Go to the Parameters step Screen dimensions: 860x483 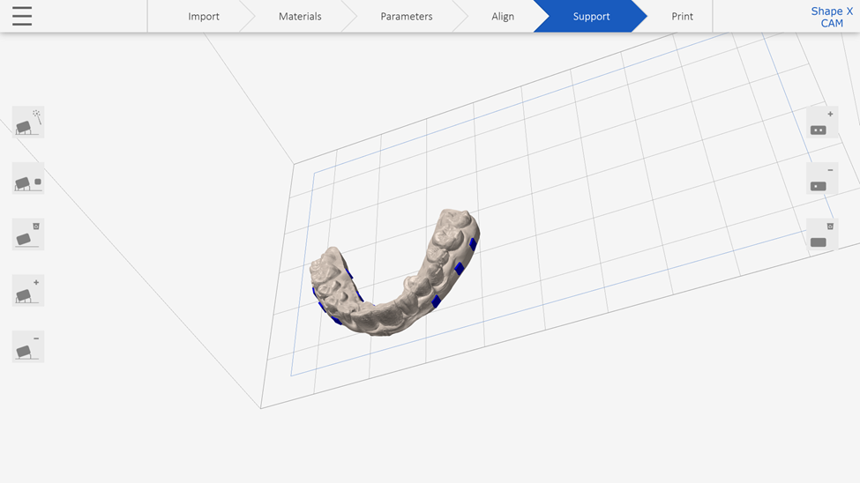tap(407, 17)
